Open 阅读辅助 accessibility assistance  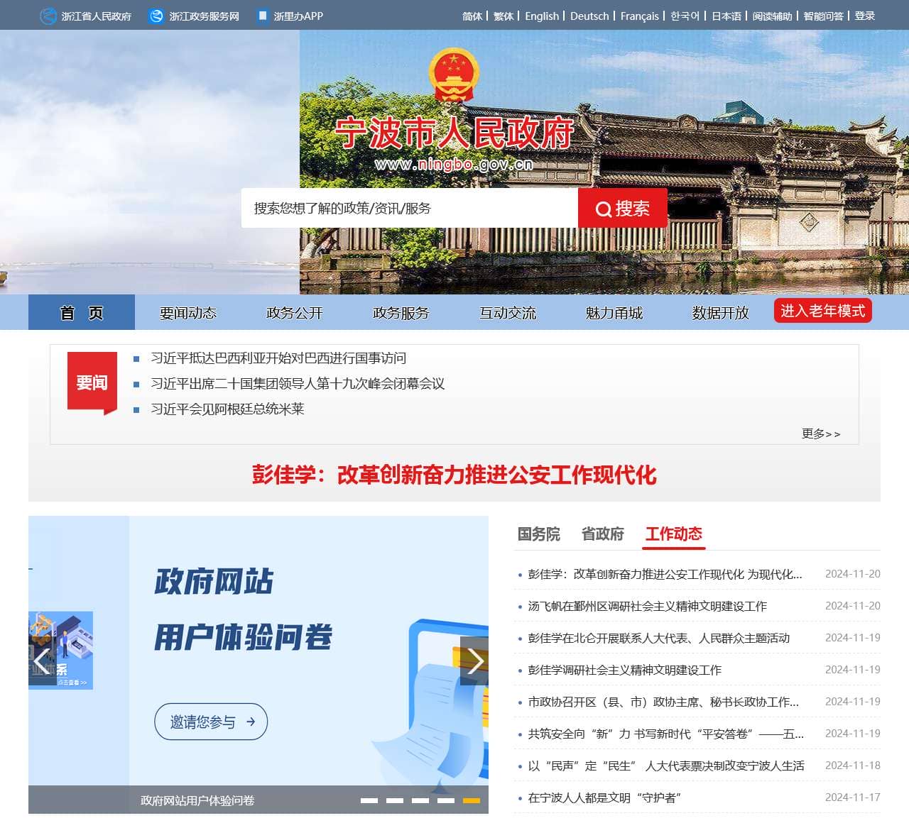[772, 16]
